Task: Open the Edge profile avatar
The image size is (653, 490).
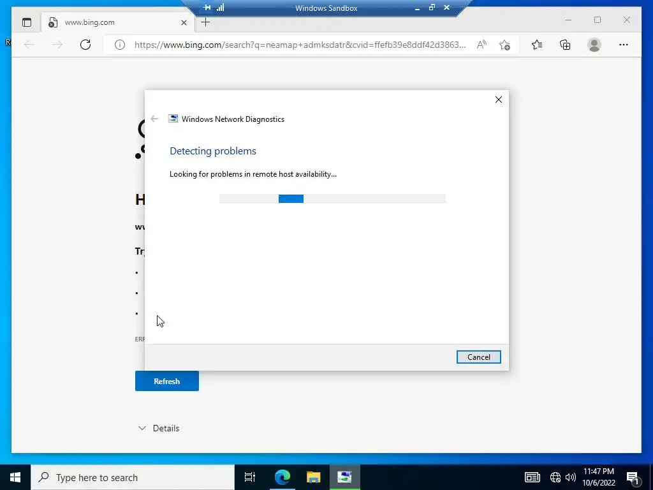Action: point(594,45)
